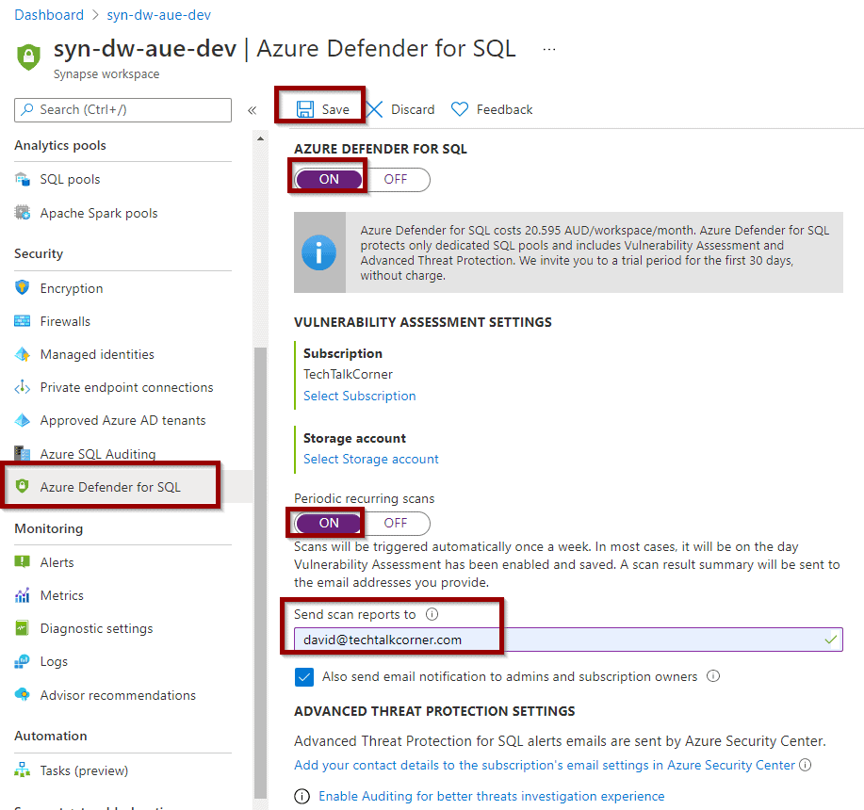Screen dimensions: 864x810
Task: Open Tasks (preview) under Automation
Action: (x=84, y=770)
